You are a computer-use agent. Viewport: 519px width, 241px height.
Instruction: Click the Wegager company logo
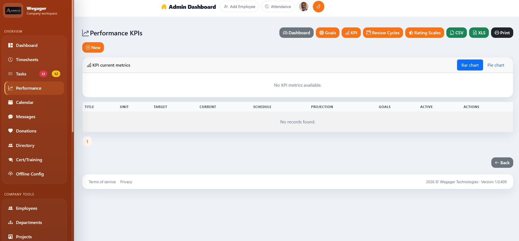[13, 10]
